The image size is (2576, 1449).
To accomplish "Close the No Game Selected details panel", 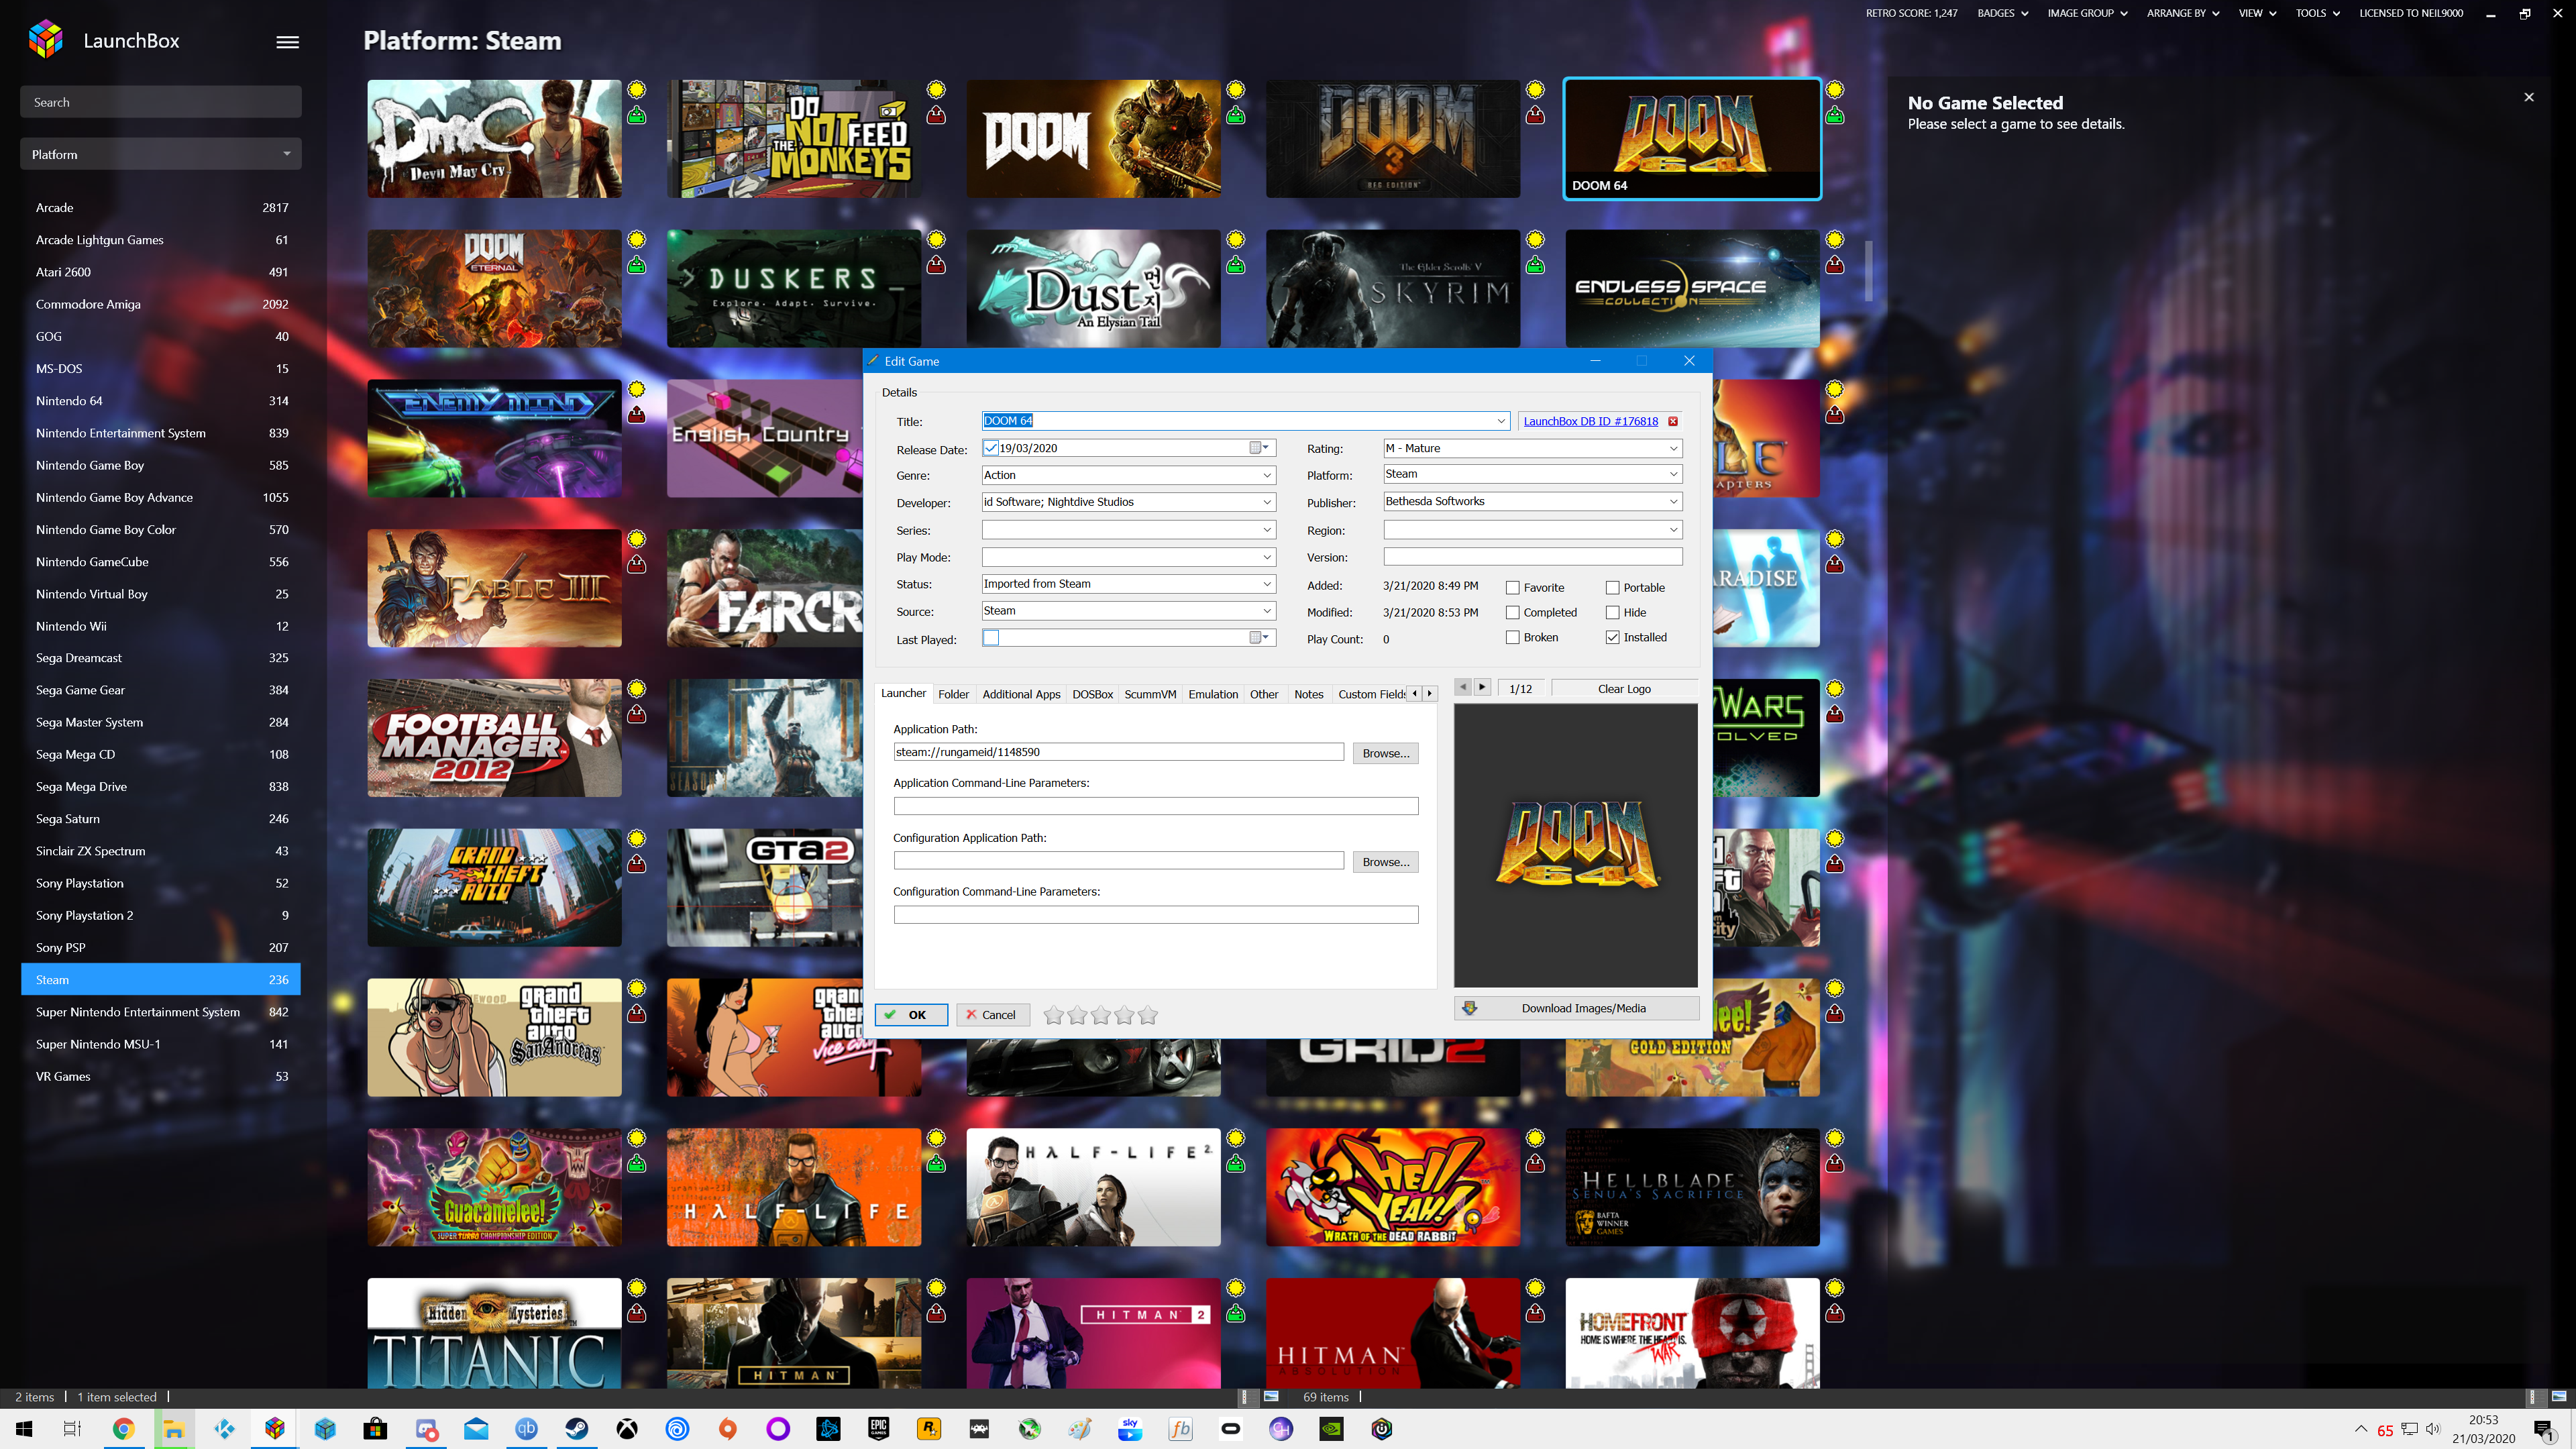I will (2529, 97).
